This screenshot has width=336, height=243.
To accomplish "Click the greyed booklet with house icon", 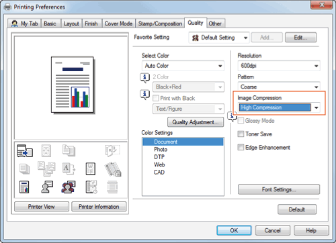I will tap(113, 169).
